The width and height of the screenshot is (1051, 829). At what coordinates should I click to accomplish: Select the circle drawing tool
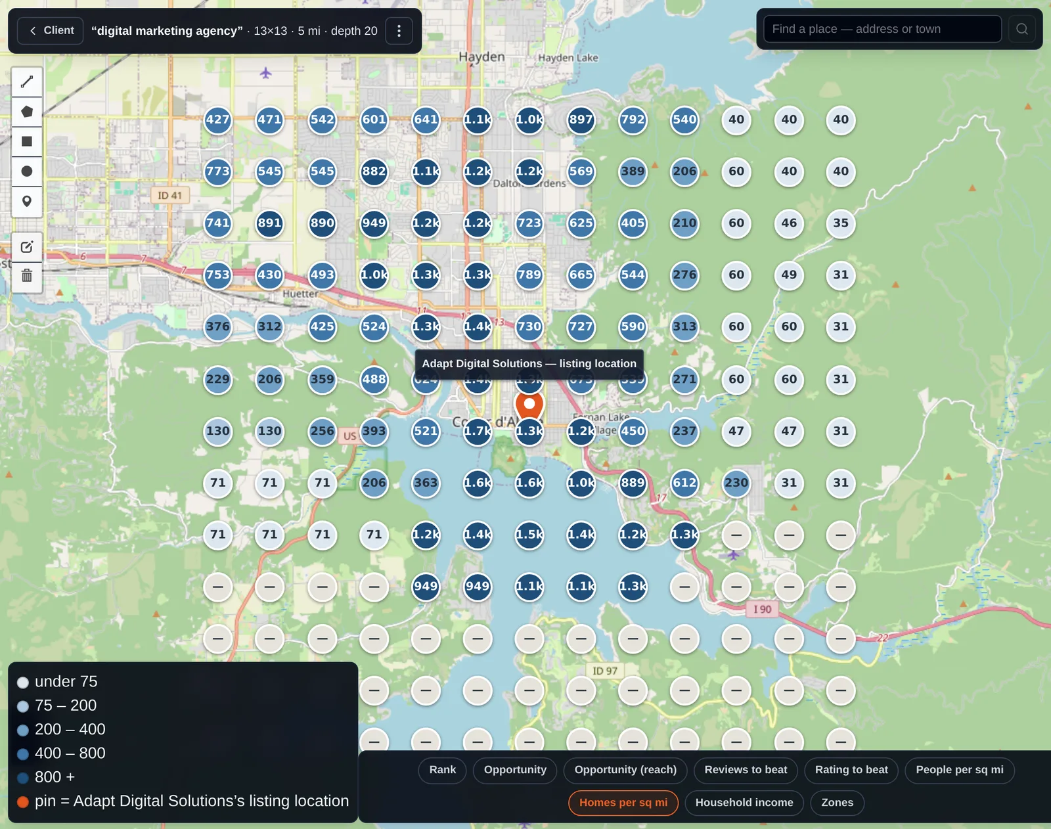coord(27,171)
